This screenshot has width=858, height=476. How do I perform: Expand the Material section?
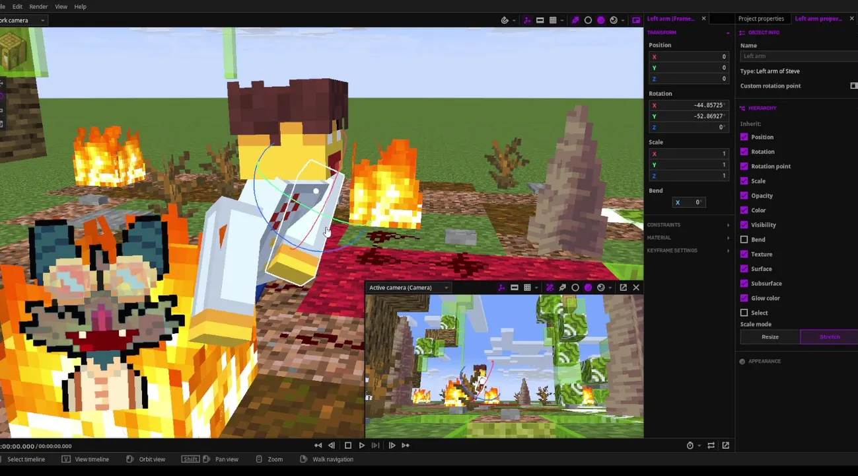click(x=689, y=237)
